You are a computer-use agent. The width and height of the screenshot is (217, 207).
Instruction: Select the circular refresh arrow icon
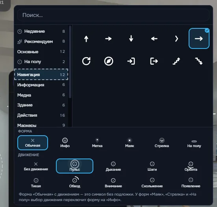(86, 61)
